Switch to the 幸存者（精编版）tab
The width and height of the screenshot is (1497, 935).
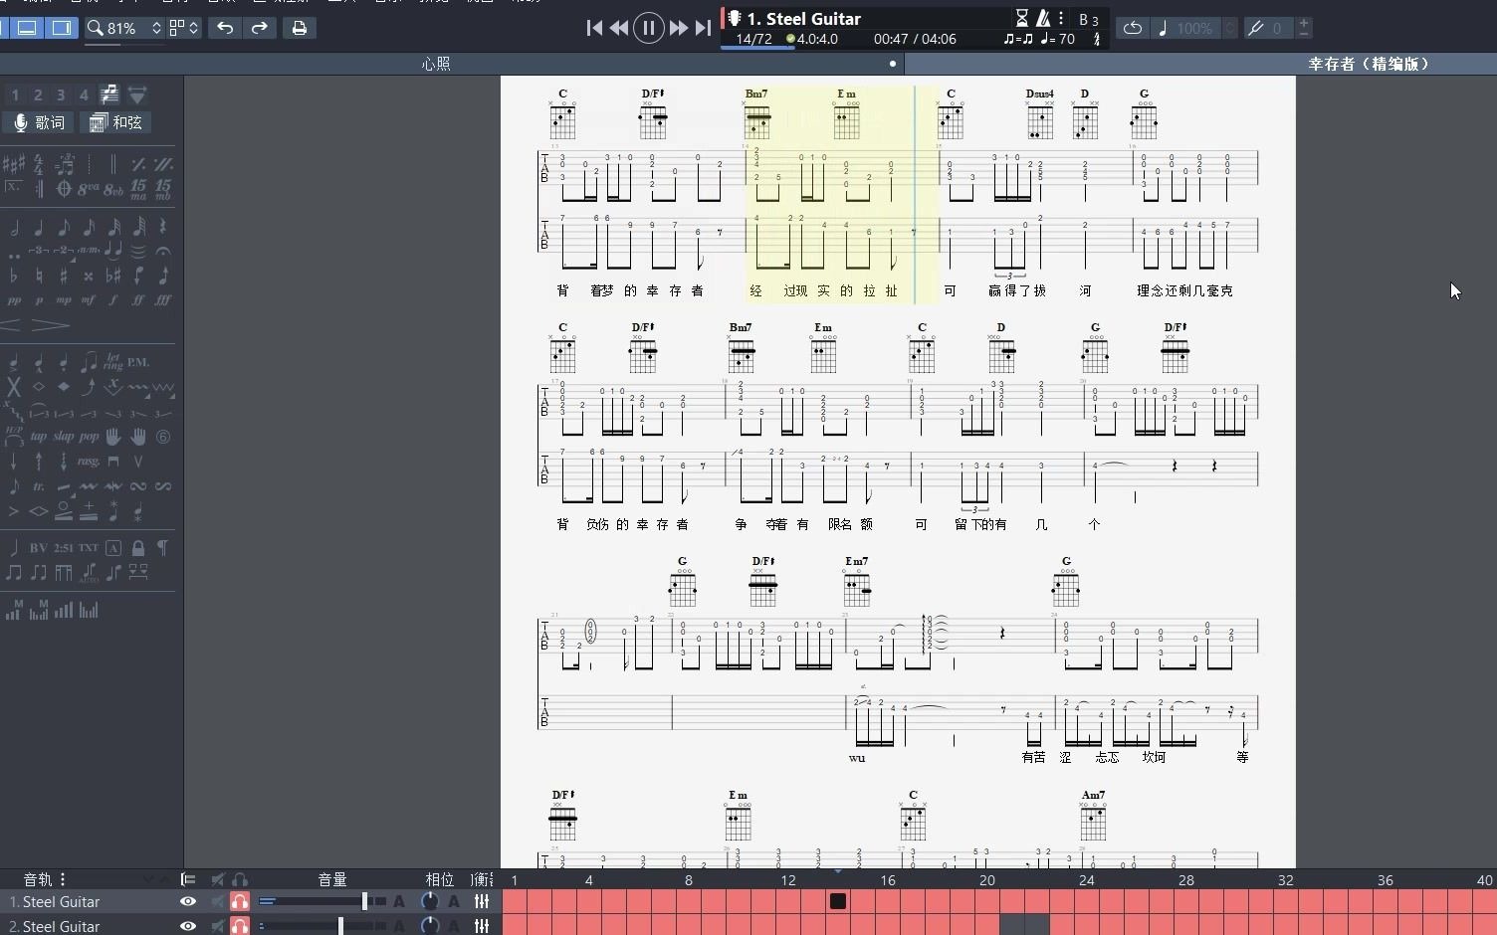[x=1371, y=64]
